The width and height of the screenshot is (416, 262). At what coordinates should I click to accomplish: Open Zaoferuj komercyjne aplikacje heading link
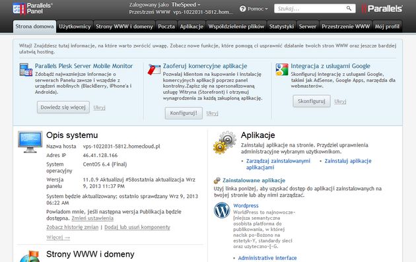205,66
